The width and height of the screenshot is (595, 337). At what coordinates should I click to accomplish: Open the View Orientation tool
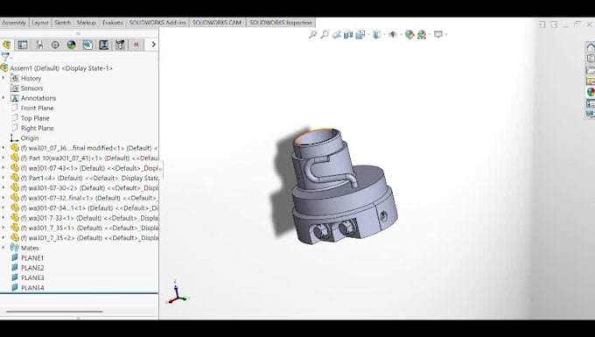click(x=360, y=34)
